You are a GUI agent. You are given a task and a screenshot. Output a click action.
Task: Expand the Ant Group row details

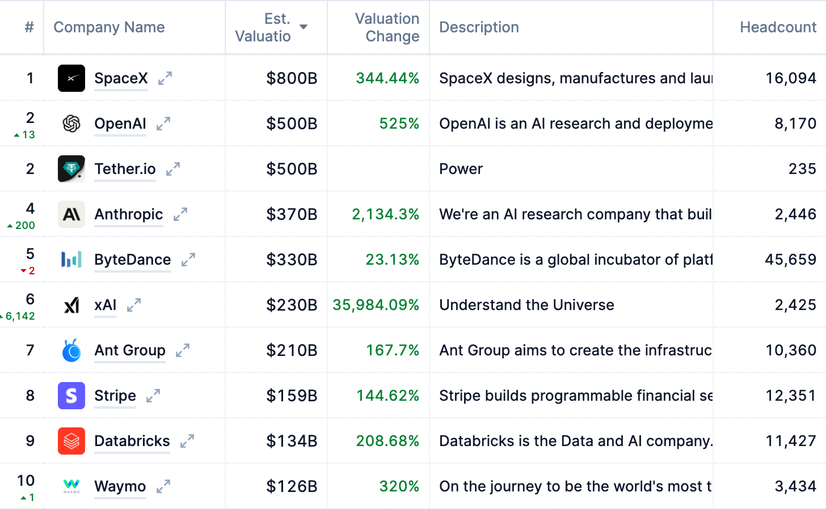(183, 350)
